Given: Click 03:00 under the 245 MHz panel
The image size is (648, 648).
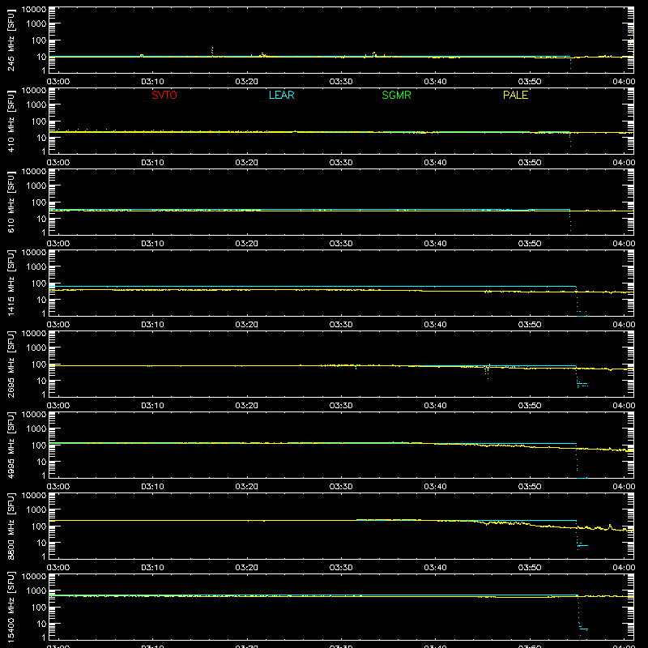Looking at the screenshot, I should pos(58,82).
